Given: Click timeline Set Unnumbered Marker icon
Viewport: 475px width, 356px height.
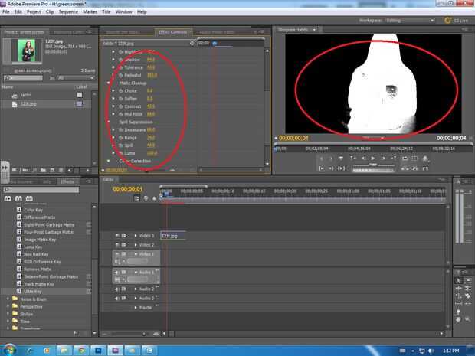Looking at the screenshot, I should coord(154,198).
